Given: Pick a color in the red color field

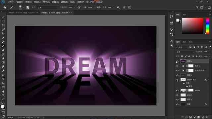Looking at the screenshot, I should coord(192,26).
